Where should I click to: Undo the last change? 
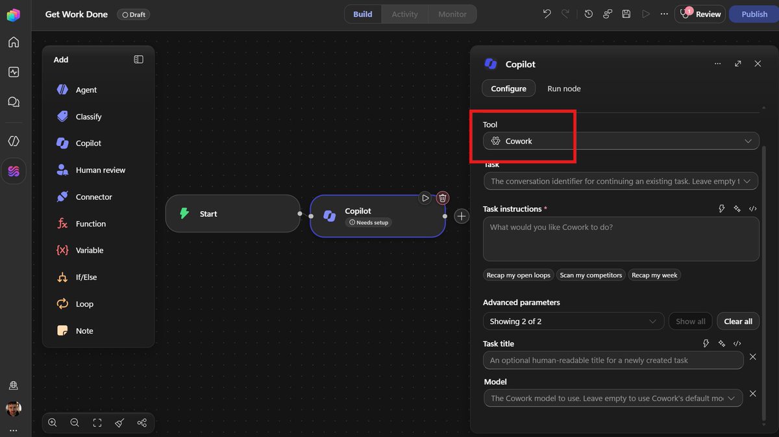547,14
